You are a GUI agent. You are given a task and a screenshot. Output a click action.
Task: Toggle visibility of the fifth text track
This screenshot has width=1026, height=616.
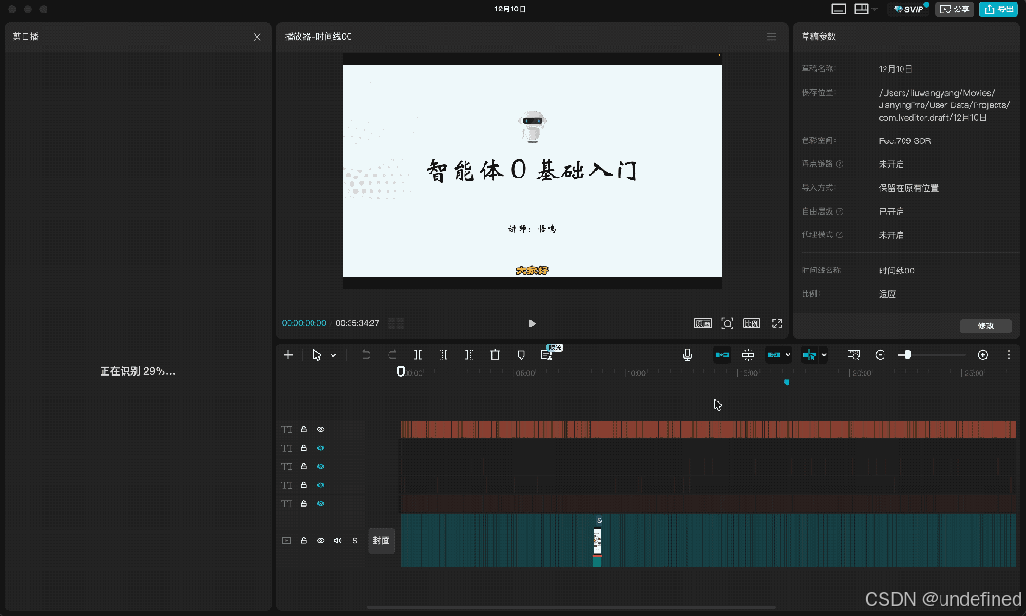(321, 503)
